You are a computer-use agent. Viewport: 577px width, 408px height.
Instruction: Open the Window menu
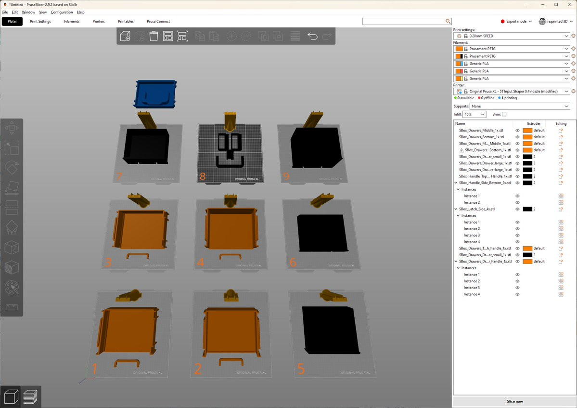coord(28,12)
